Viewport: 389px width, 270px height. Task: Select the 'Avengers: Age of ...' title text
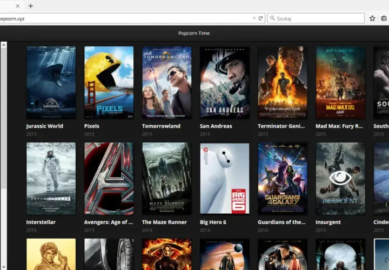109,222
